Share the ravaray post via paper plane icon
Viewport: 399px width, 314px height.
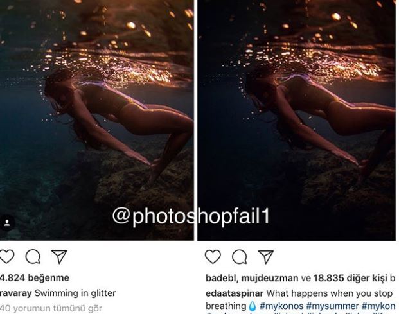tap(59, 257)
